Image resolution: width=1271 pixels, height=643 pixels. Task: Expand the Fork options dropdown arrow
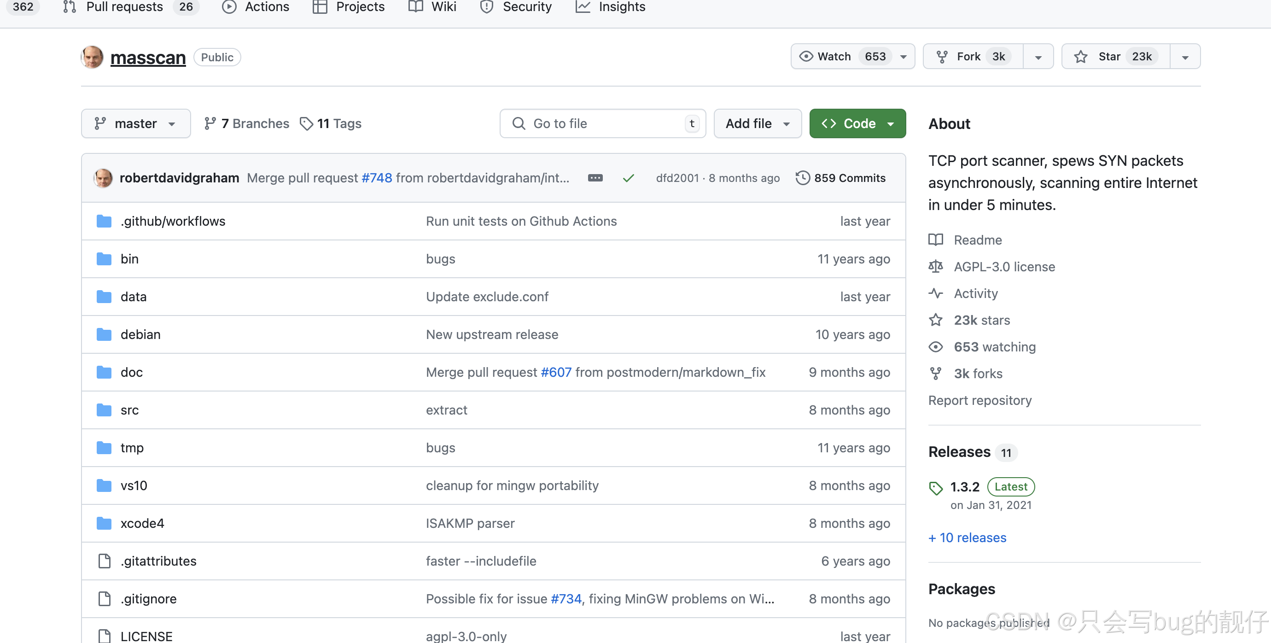click(1038, 57)
